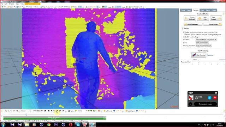The image size is (226, 127).
Task: Toggle Enable foot tracking checkbox
Action: [x=184, y=32]
